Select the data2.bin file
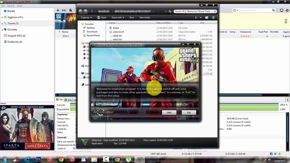Screen dimensions: 290x163 click(x=117, y=39)
